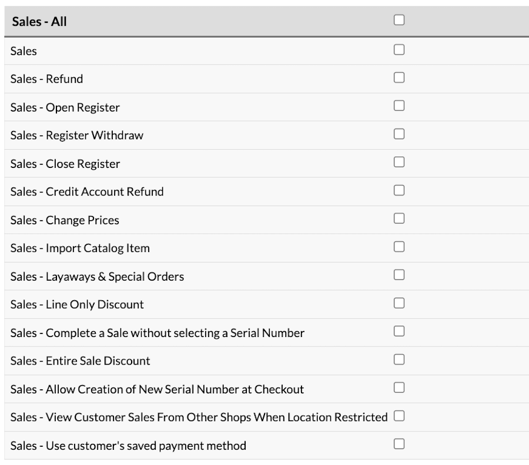Click the Sales - All header label

[39, 22]
